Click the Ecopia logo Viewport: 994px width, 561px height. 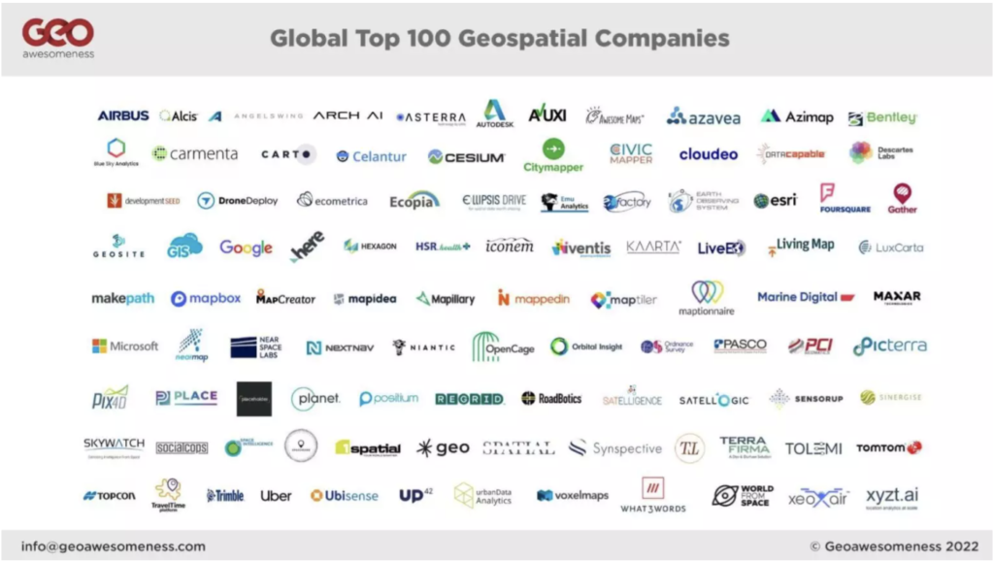tap(414, 200)
